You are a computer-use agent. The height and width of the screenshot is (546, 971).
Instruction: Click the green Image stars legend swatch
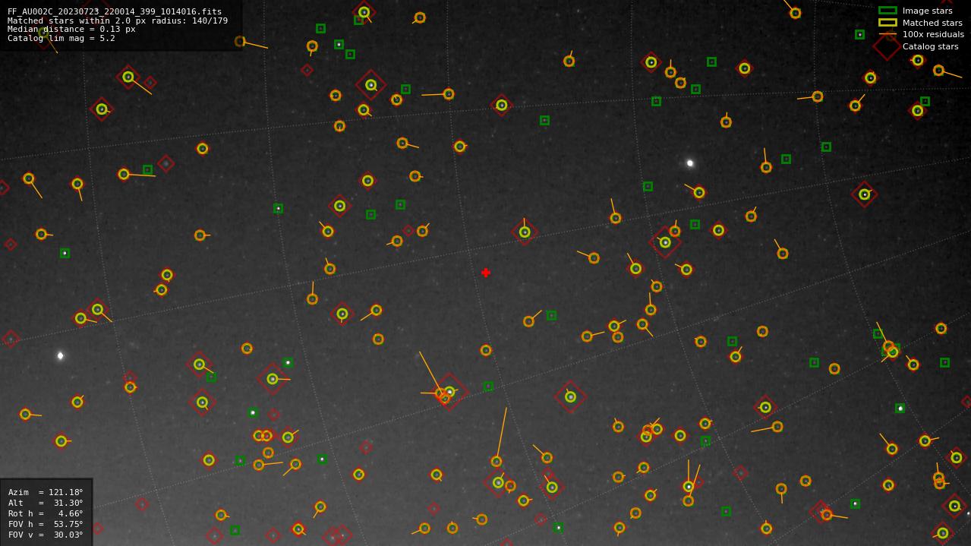(x=887, y=11)
